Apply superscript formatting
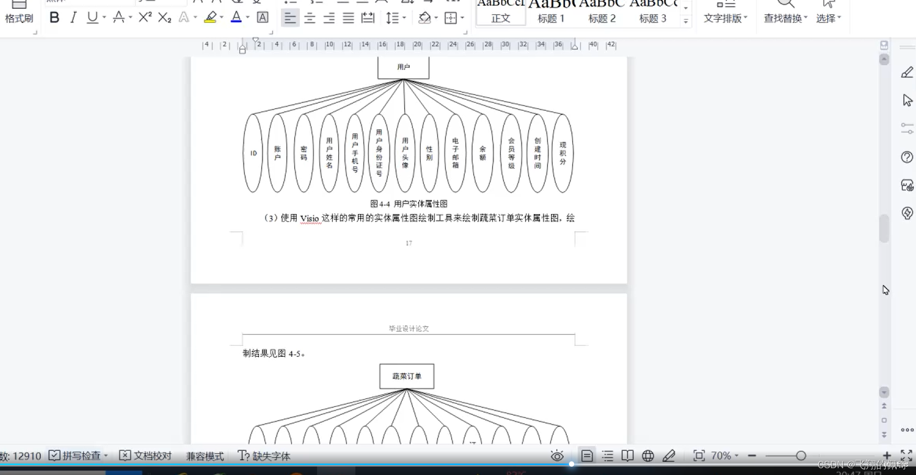 point(145,18)
